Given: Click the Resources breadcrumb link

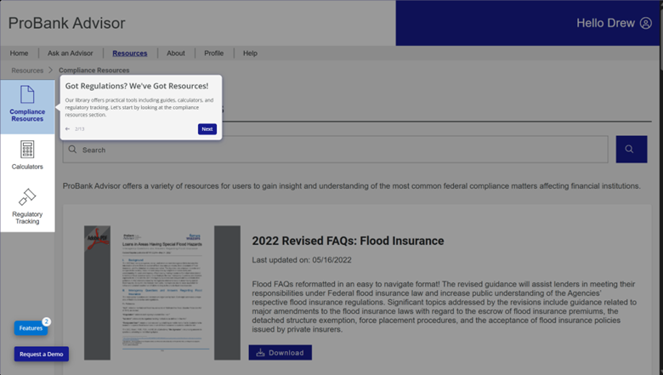Looking at the screenshot, I should point(27,71).
